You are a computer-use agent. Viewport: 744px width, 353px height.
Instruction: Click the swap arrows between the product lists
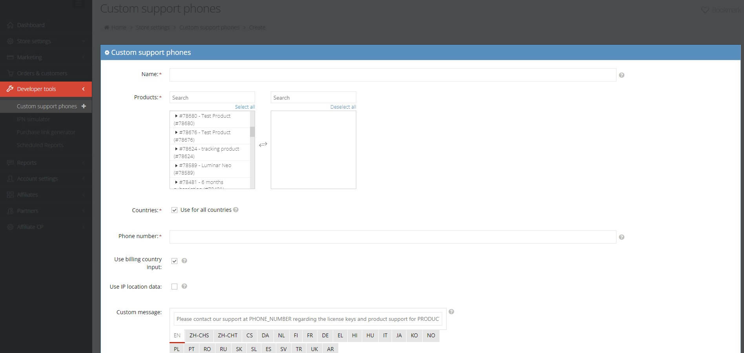tap(263, 144)
